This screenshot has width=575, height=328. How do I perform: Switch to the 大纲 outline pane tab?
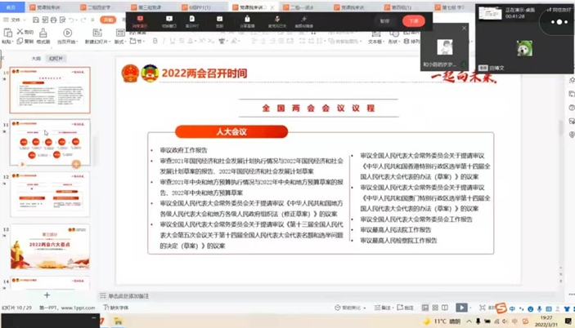[36, 59]
